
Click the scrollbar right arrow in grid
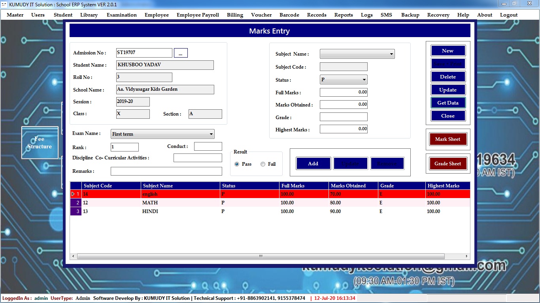click(x=467, y=256)
